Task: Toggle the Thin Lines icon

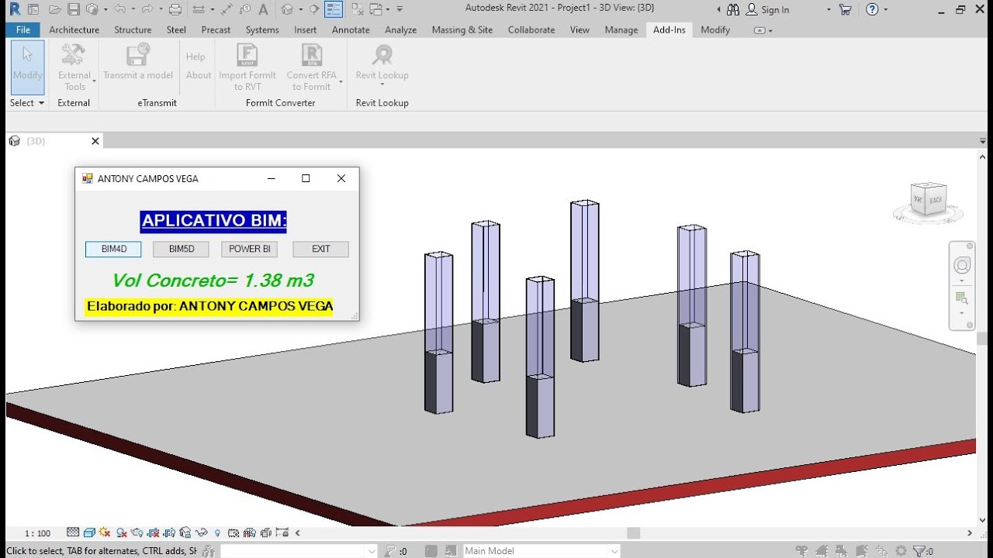Action: point(334,9)
